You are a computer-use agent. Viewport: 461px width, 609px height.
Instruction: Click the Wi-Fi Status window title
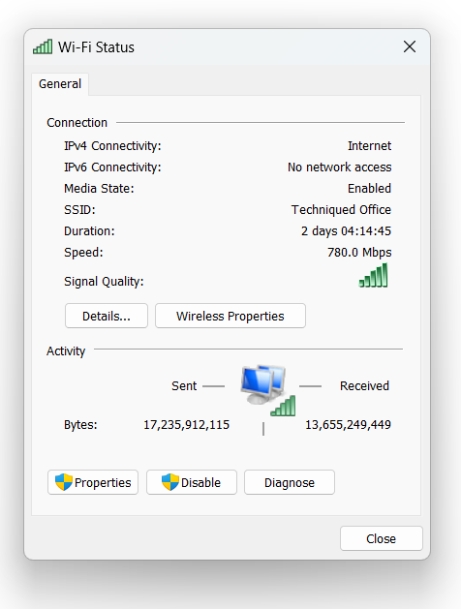tap(96, 47)
